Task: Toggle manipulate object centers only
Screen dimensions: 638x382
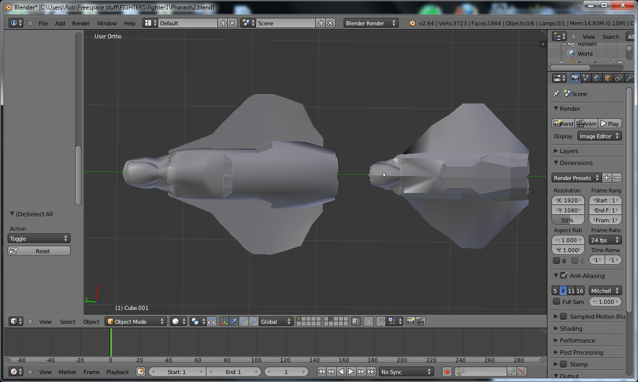Action: click(211, 322)
